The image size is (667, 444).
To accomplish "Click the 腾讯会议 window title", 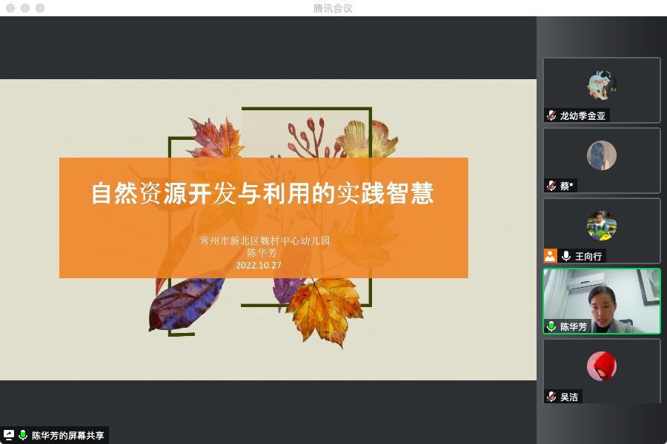I will pos(333,8).
